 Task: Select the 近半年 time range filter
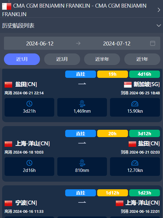pos(102,59)
